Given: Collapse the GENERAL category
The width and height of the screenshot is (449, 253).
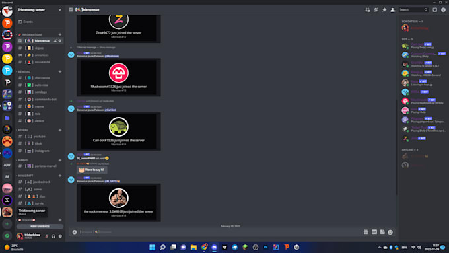Looking at the screenshot, I should 24,71.
